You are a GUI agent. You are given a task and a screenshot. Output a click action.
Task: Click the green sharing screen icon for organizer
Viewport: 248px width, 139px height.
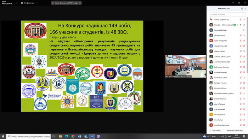235,25
